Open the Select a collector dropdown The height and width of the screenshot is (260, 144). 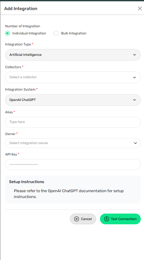click(73, 77)
